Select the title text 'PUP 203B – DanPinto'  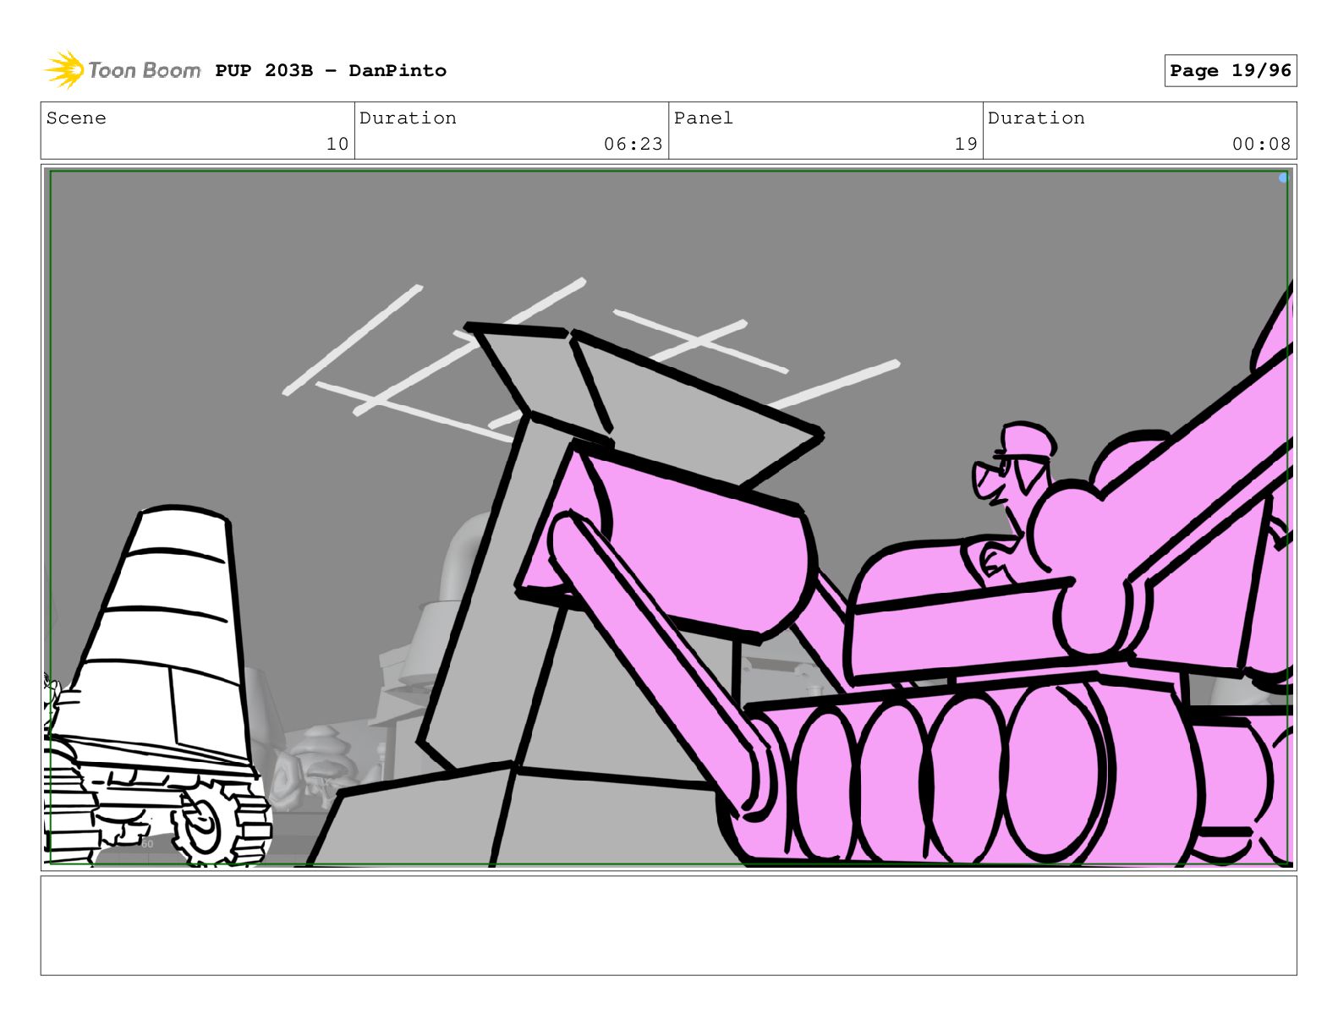331,71
